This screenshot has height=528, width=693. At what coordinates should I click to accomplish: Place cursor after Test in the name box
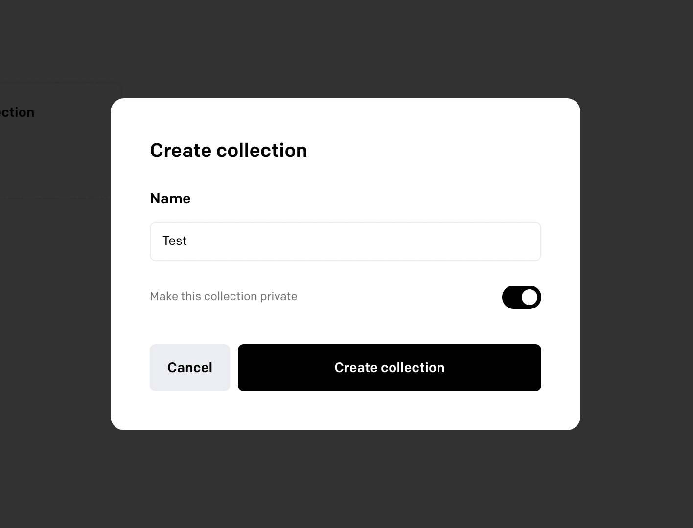click(188, 241)
